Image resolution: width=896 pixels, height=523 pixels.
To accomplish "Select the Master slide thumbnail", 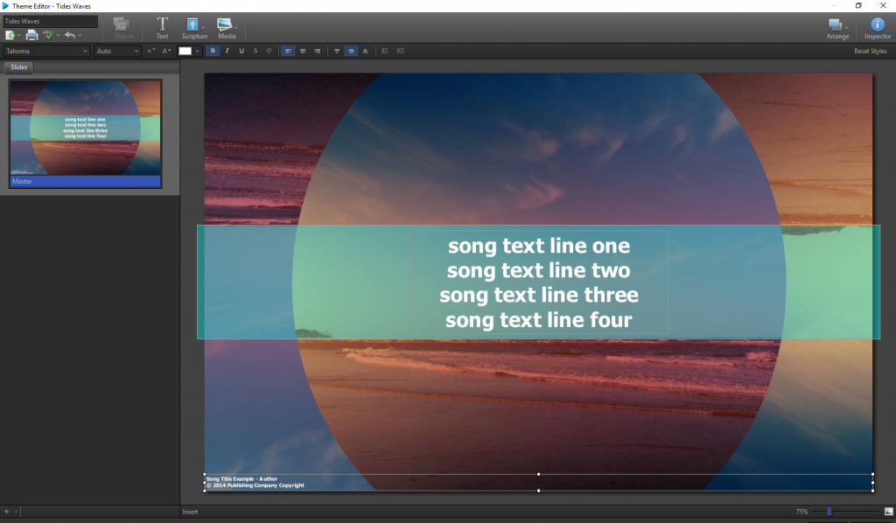I will click(84, 131).
